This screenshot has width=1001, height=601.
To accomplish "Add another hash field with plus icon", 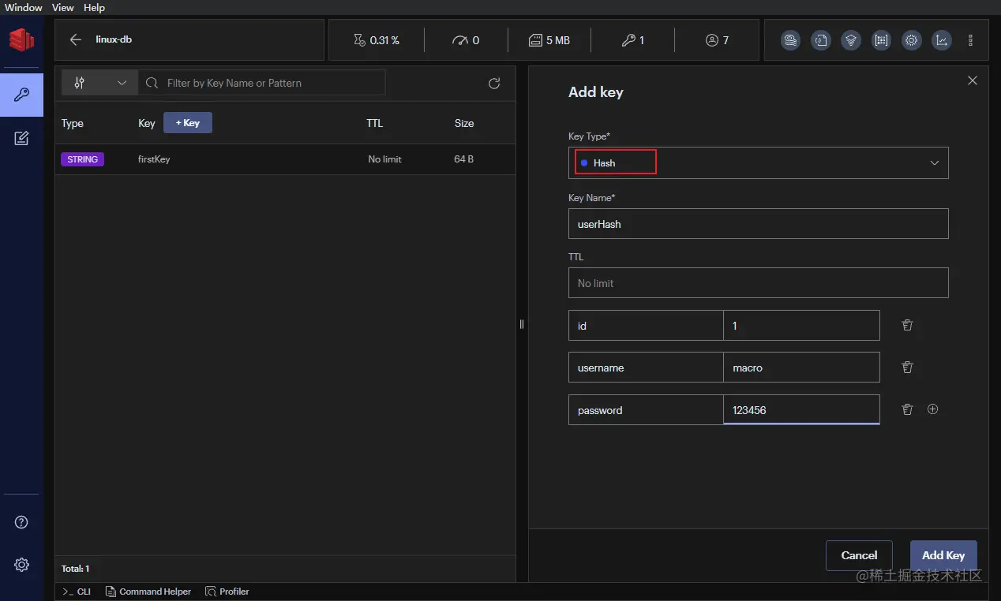I will pos(933,409).
